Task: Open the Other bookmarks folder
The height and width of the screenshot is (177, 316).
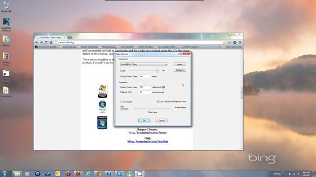Action: (x=232, y=47)
